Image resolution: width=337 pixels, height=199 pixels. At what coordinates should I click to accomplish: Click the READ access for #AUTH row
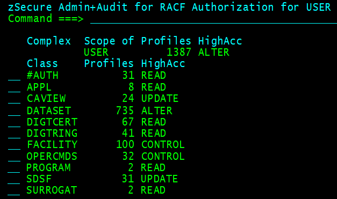click(154, 76)
